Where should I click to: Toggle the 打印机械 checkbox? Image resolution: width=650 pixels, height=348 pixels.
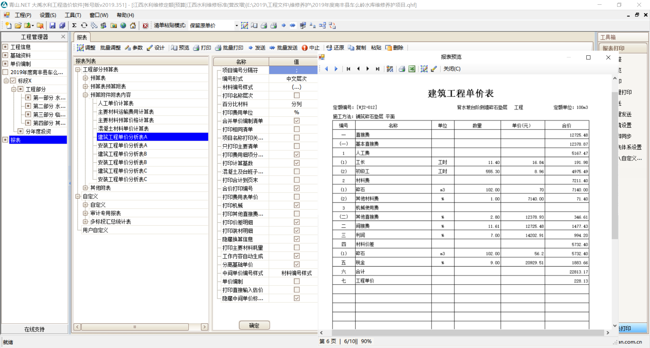click(x=297, y=205)
